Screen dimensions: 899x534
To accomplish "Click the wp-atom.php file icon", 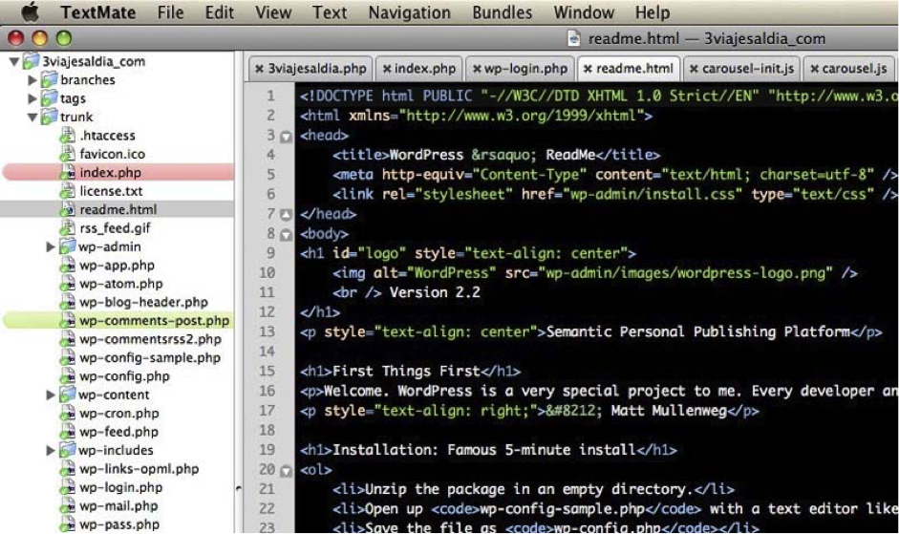I will [x=68, y=284].
